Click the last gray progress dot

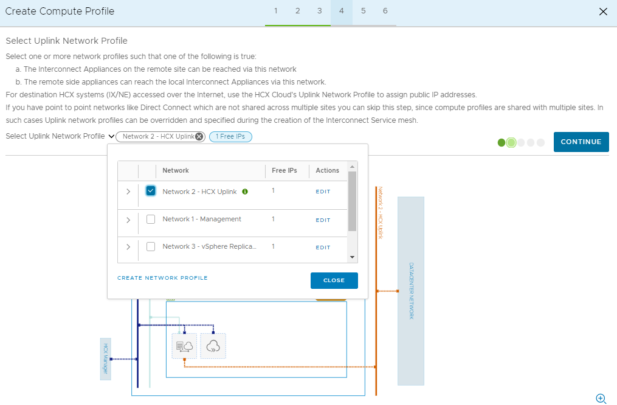[x=540, y=142]
